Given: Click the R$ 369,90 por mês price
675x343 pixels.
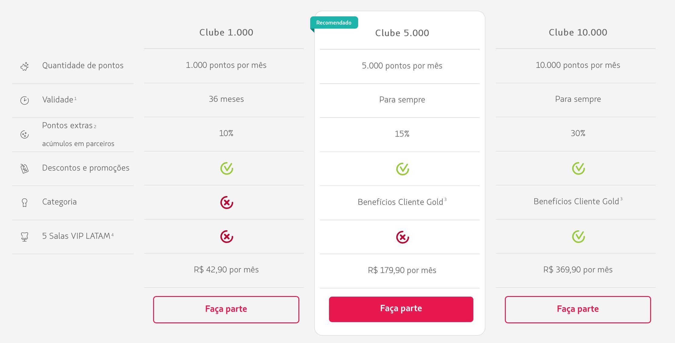Looking at the screenshot, I should point(578,270).
